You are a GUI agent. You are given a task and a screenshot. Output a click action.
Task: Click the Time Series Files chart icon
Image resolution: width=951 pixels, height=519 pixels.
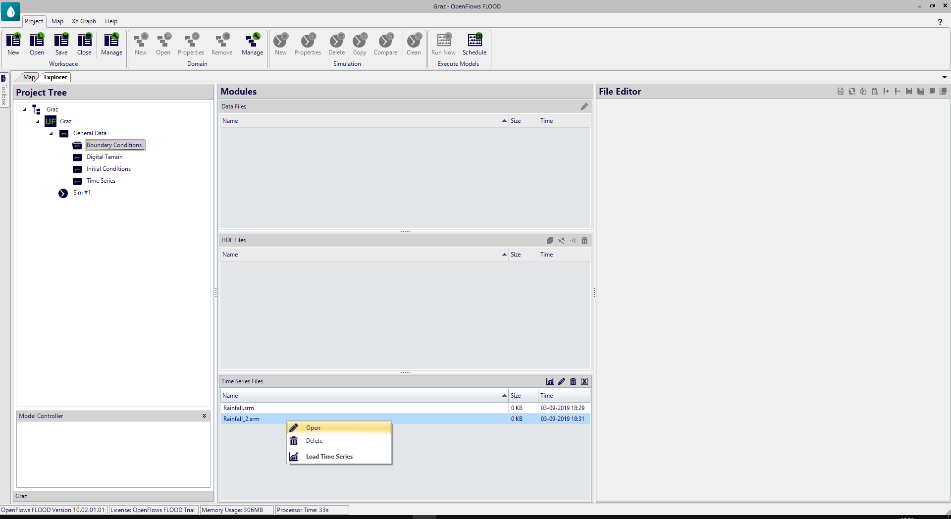[550, 381]
